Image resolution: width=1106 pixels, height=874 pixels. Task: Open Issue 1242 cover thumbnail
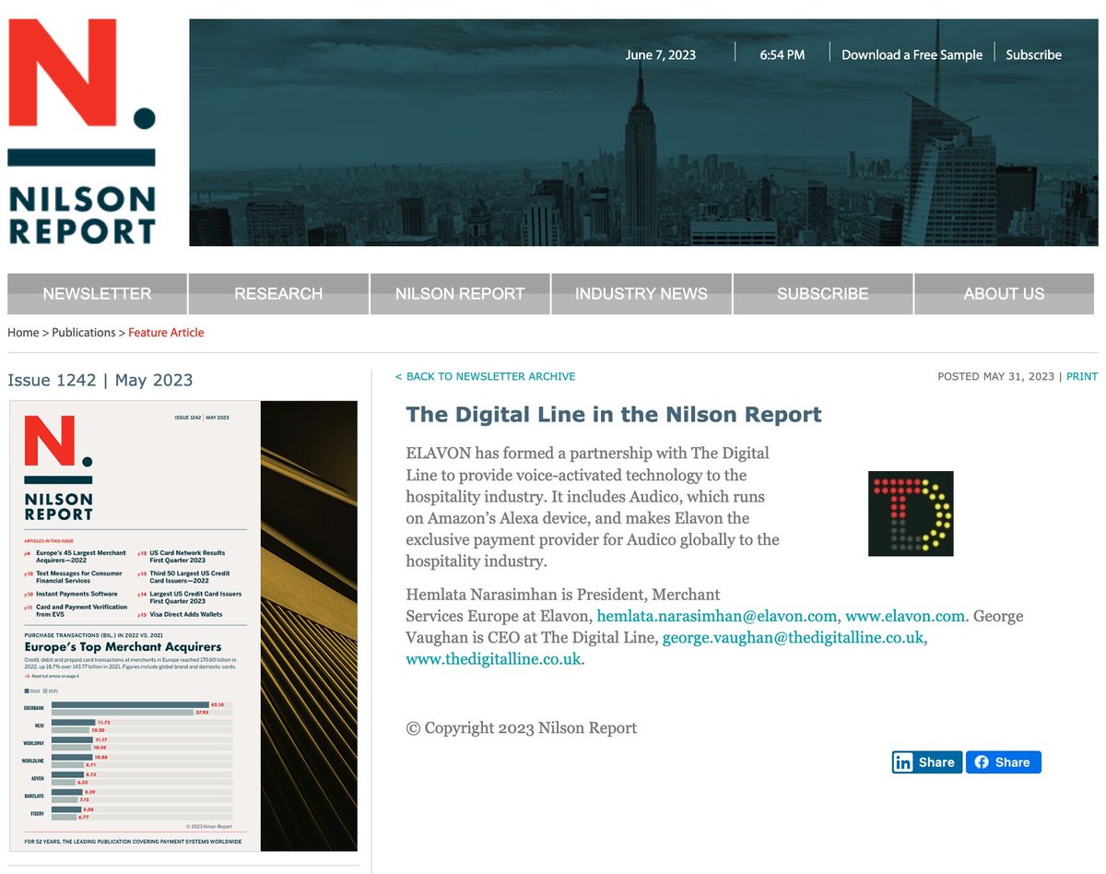[x=183, y=626]
